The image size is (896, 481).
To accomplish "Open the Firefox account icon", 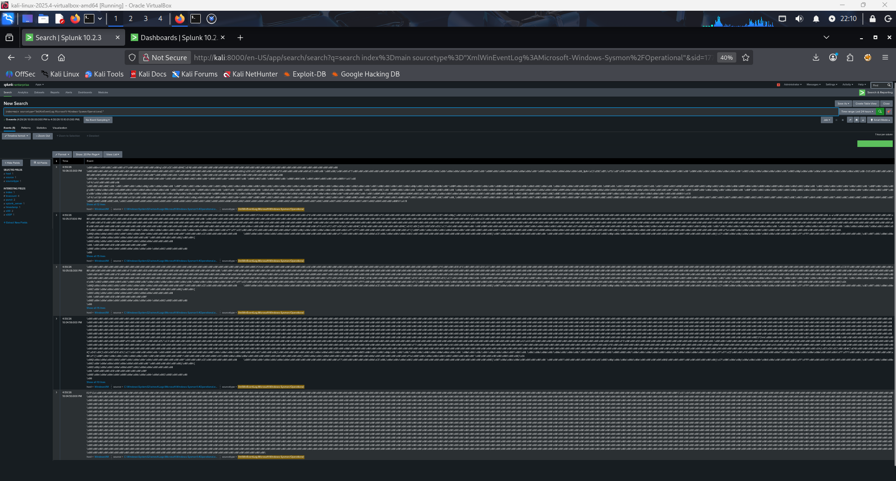I will [x=833, y=57].
